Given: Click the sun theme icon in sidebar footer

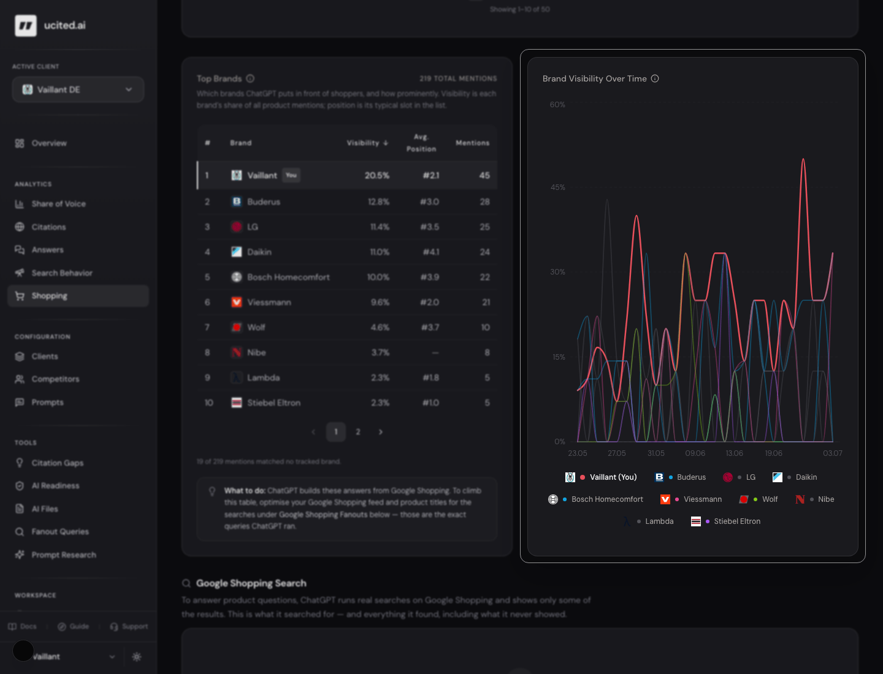Looking at the screenshot, I should (x=137, y=657).
